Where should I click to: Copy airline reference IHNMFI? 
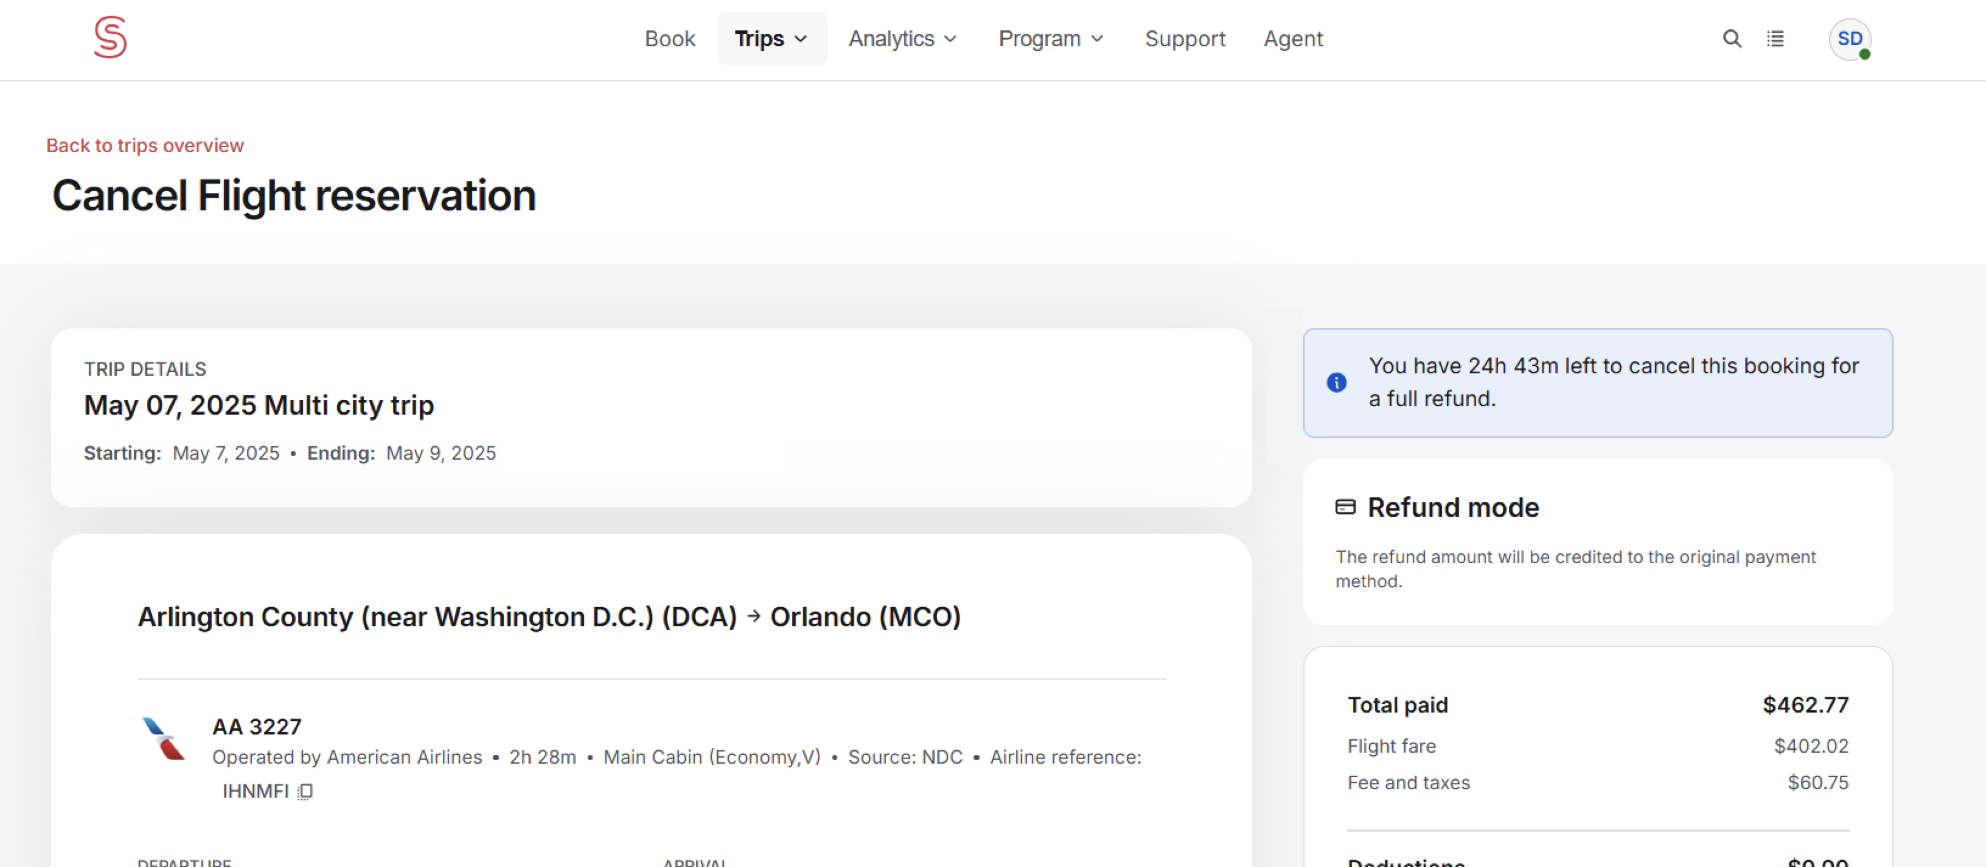(305, 792)
